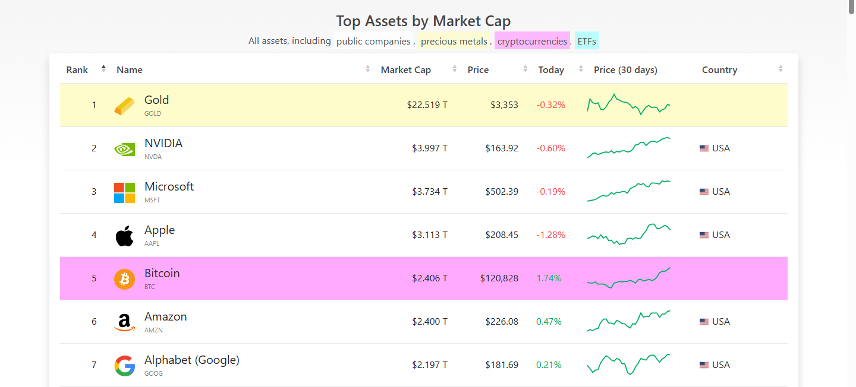Open the public companies filter link
This screenshot has height=387, width=856.
373,41
